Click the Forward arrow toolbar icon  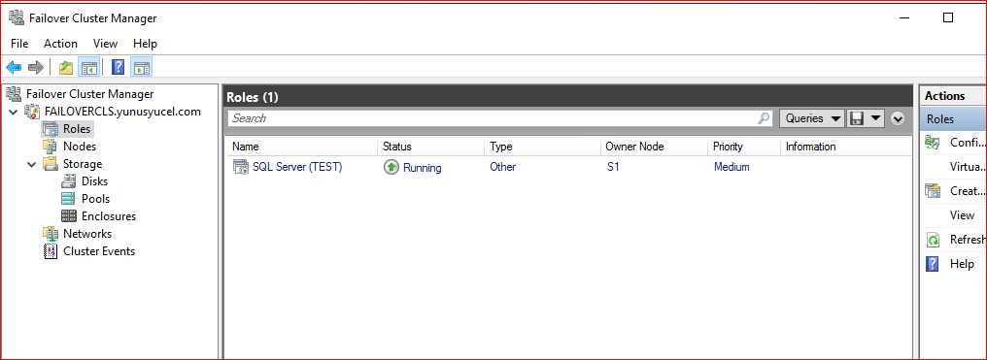[x=36, y=67]
